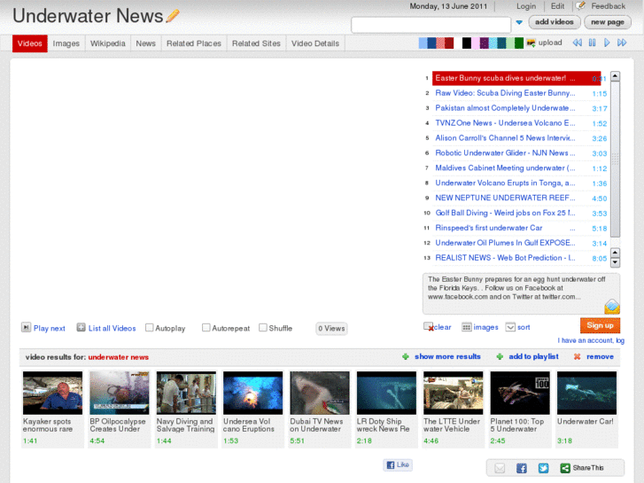Click green plus beside show more results
644x483 pixels.
406,356
